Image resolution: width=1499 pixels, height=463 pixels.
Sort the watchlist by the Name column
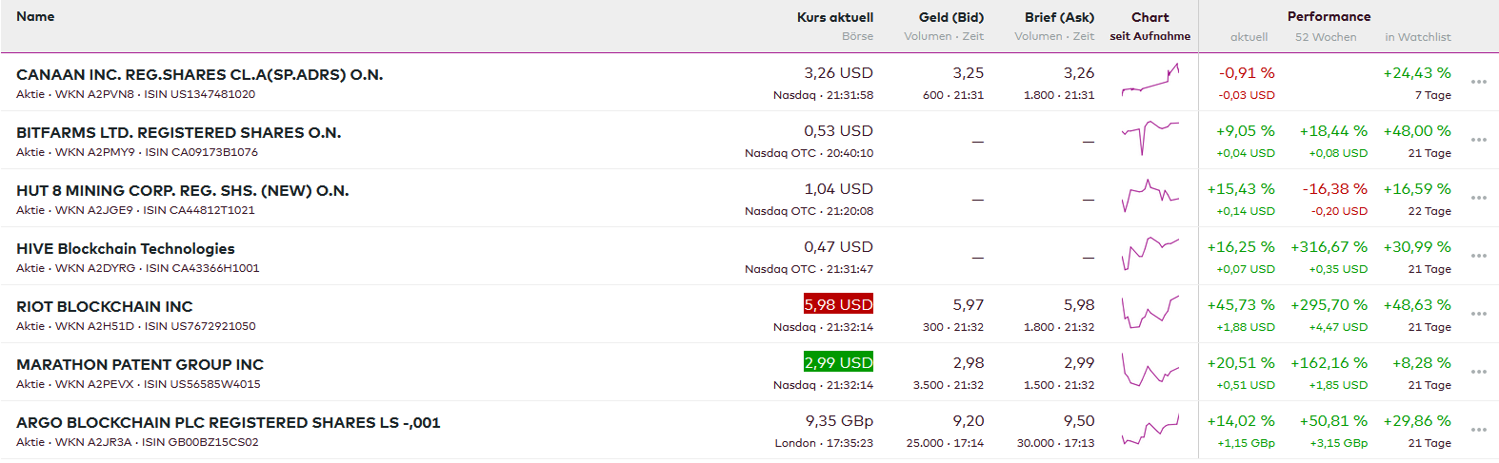[35, 16]
